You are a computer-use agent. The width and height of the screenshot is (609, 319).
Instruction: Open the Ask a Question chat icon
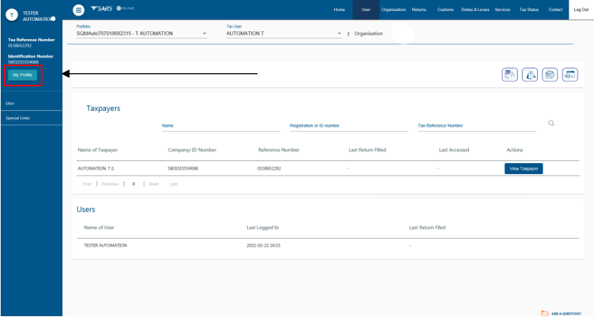[544, 313]
